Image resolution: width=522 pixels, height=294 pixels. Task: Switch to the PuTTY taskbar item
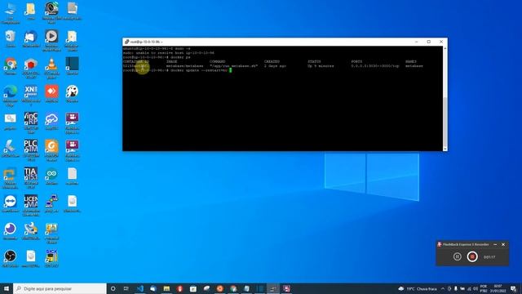[x=273, y=288]
